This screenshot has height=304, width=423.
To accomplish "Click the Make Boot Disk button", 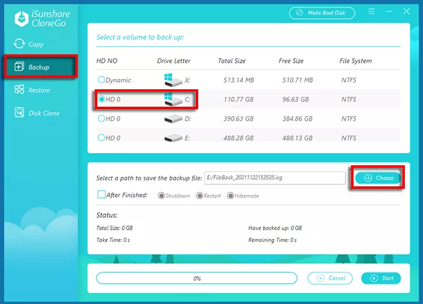I will click(322, 13).
